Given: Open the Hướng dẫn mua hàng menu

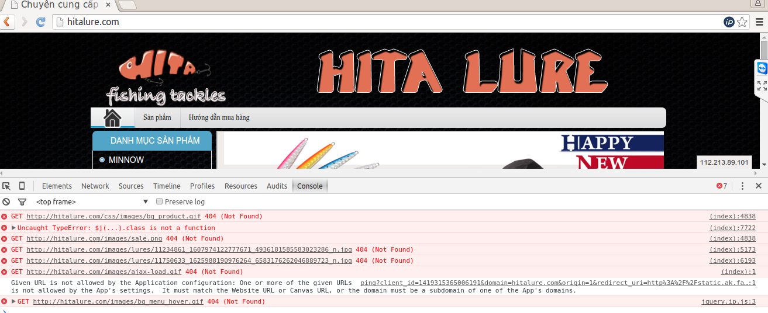Looking at the screenshot, I should tap(219, 117).
